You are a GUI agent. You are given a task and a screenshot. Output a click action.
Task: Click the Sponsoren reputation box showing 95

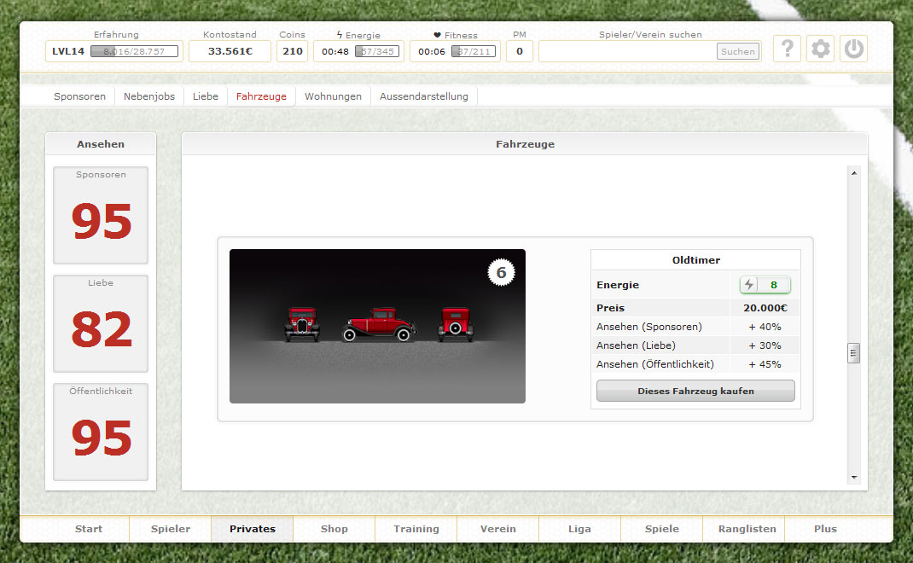coord(101,215)
